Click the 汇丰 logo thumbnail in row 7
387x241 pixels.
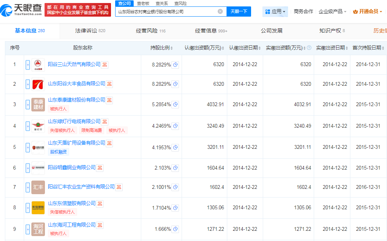pos(38,187)
